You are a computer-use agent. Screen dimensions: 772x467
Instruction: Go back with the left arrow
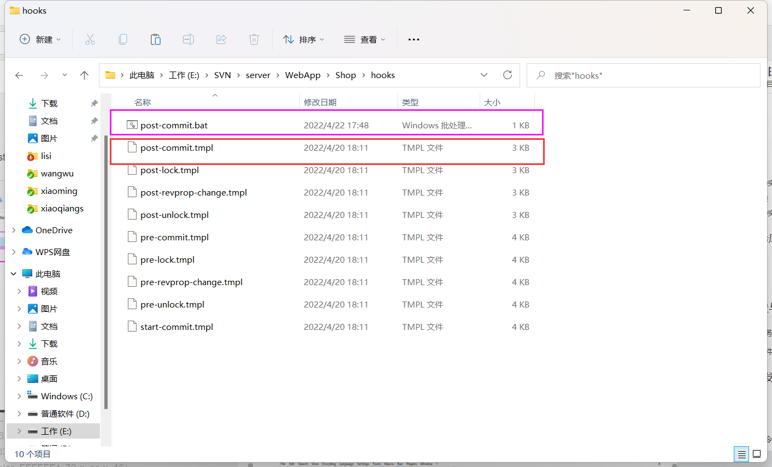pyautogui.click(x=19, y=75)
